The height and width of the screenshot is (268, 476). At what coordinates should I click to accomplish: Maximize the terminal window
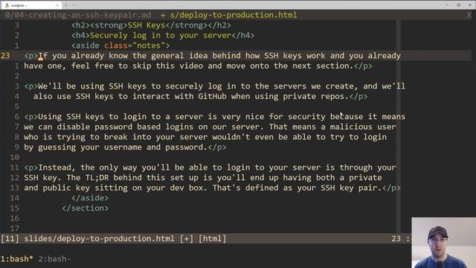click(x=458, y=5)
